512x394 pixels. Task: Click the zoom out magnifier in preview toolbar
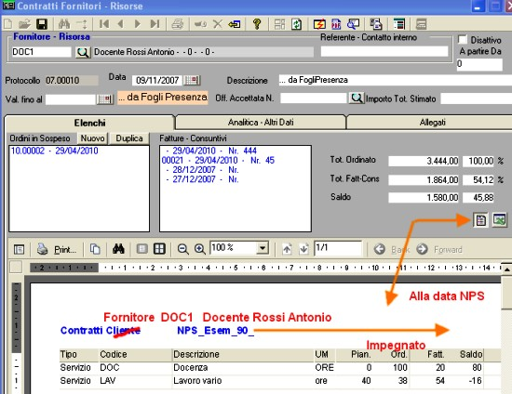click(x=182, y=249)
